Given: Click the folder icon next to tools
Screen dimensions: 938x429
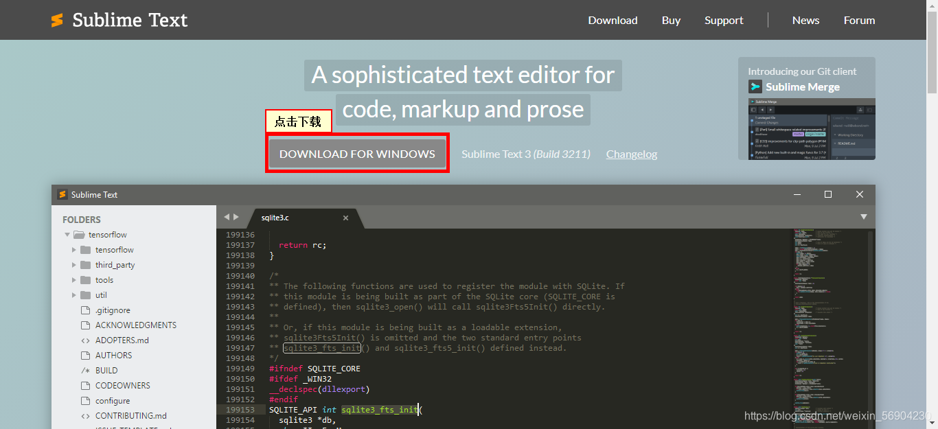Looking at the screenshot, I should 86,280.
